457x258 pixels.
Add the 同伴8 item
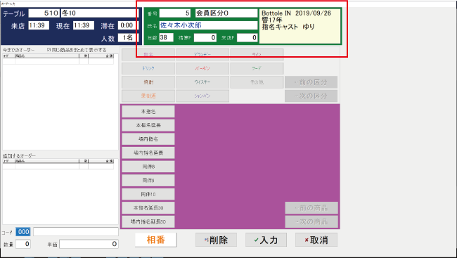tap(148, 167)
